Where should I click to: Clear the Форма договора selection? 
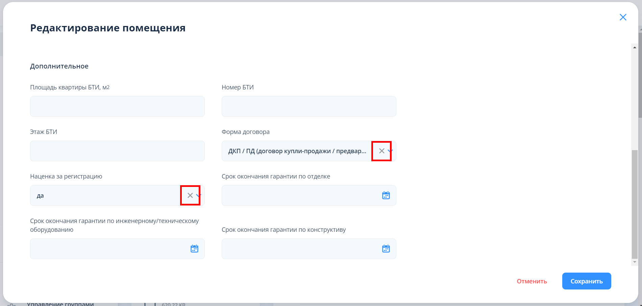[381, 151]
